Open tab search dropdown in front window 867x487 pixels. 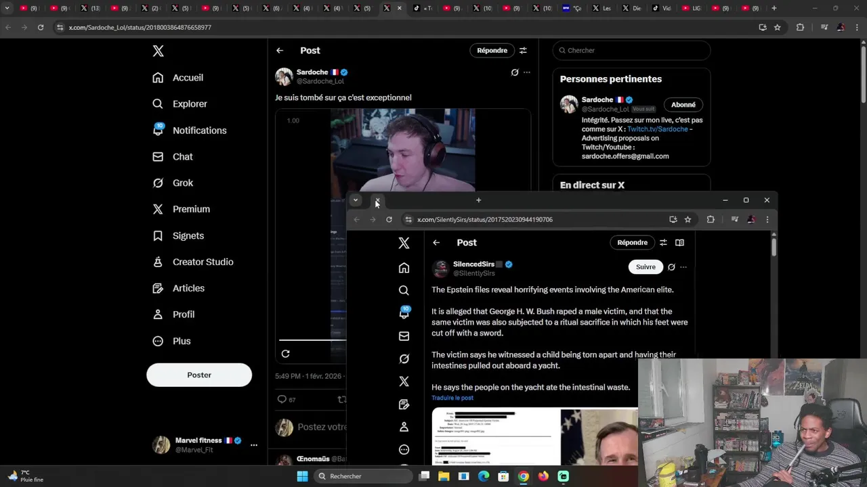coord(355,200)
